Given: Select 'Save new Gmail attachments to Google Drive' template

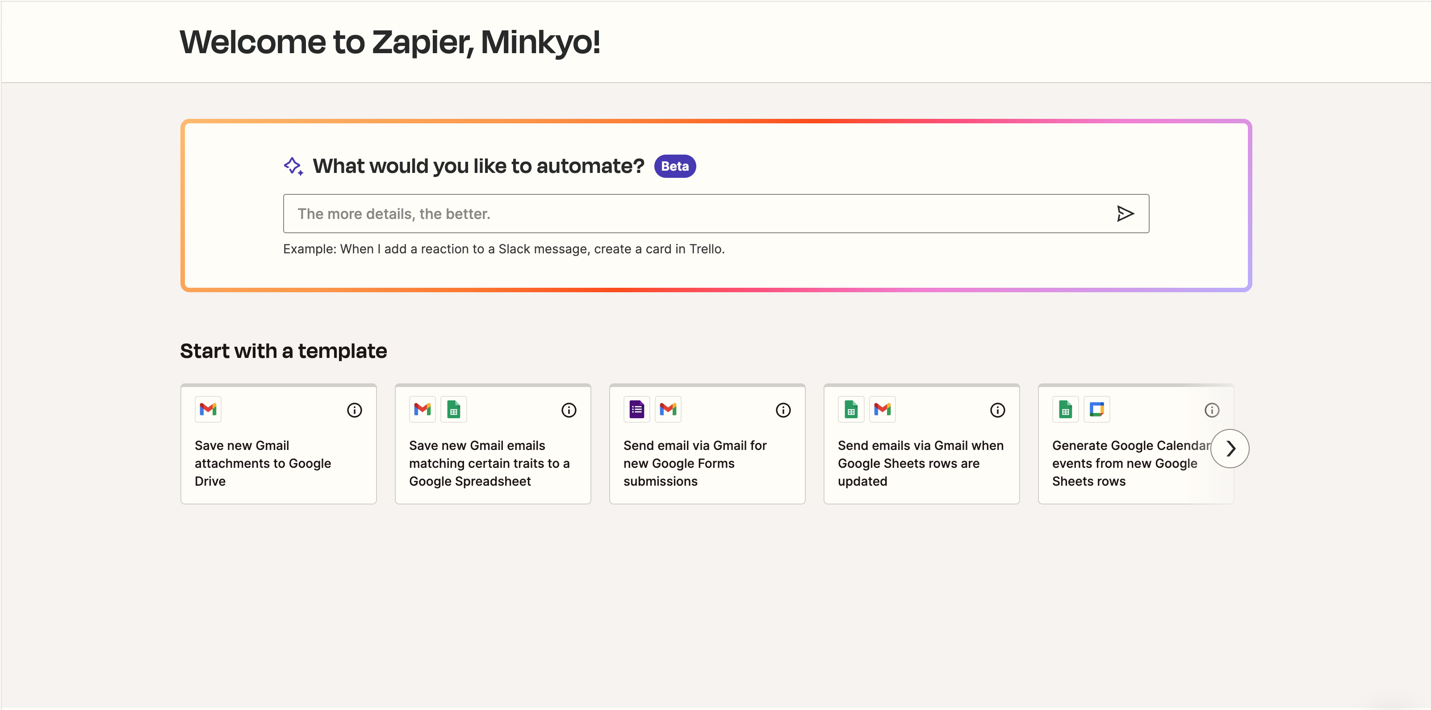Looking at the screenshot, I should pyautogui.click(x=279, y=444).
